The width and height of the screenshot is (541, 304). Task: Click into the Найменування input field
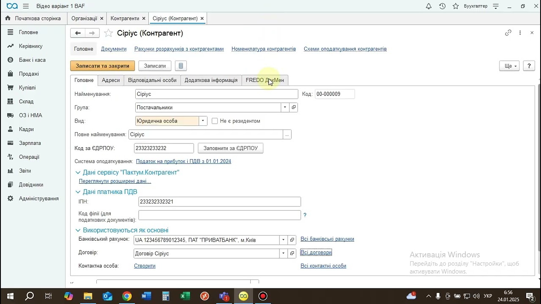pyautogui.click(x=217, y=94)
